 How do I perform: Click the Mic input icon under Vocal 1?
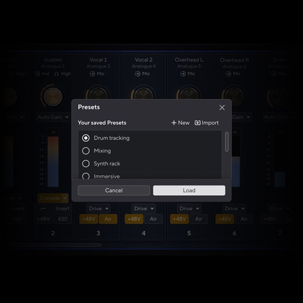coord(92,74)
